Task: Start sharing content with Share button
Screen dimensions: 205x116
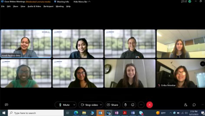Action: (x=112, y=105)
